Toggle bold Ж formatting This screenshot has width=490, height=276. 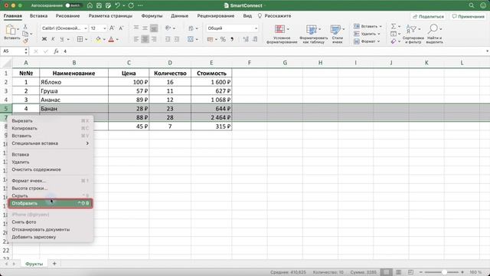[x=44, y=39]
